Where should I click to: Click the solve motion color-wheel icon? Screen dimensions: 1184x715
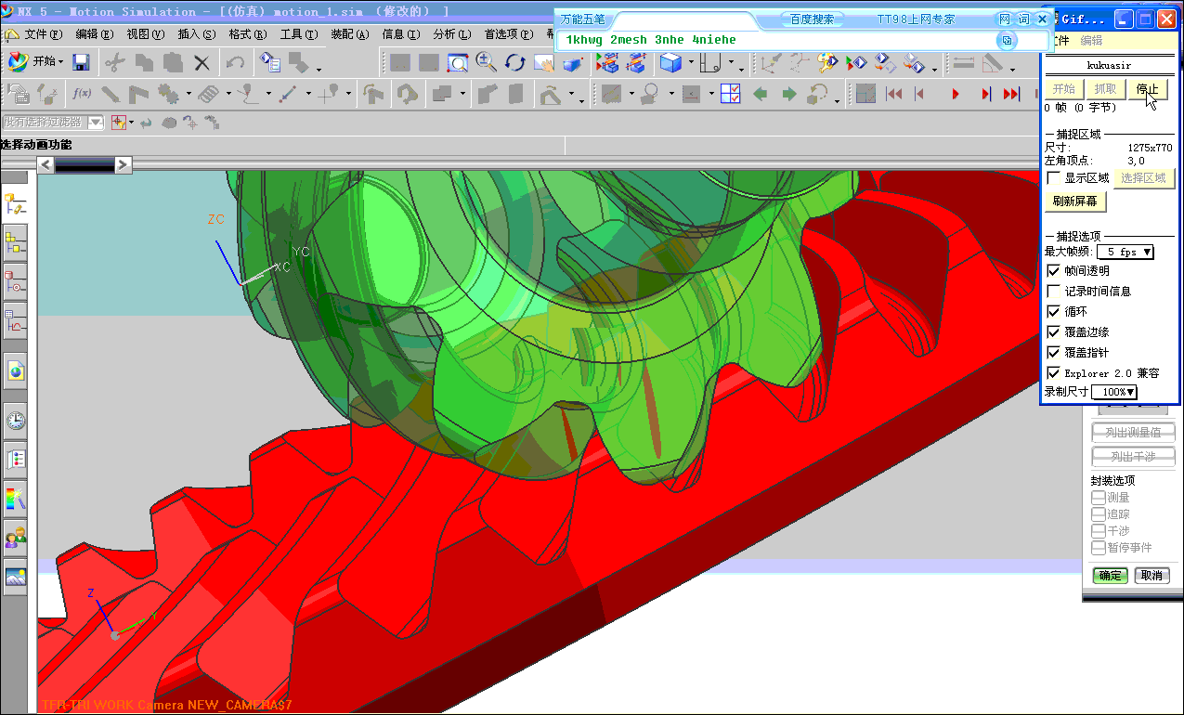826,62
